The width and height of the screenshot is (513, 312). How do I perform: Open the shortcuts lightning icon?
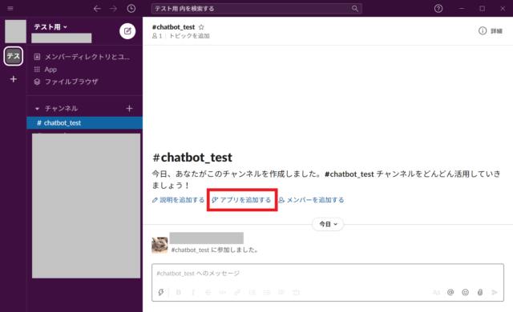161,292
